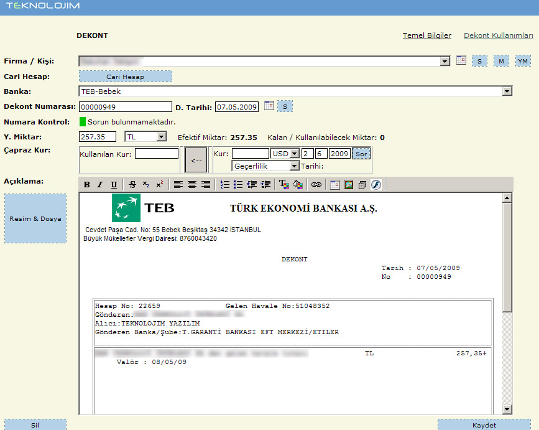The width and height of the screenshot is (539, 430).
Task: Click the editor vertical scrollbar thumb
Action: pyautogui.click(x=507, y=258)
